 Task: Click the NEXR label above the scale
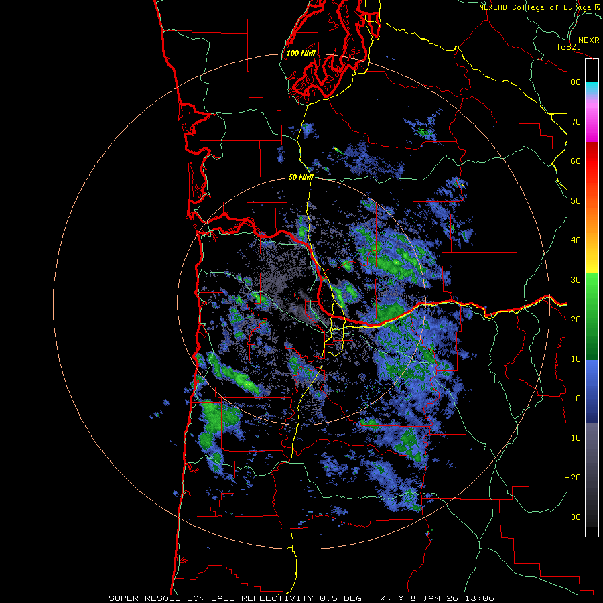pos(588,40)
